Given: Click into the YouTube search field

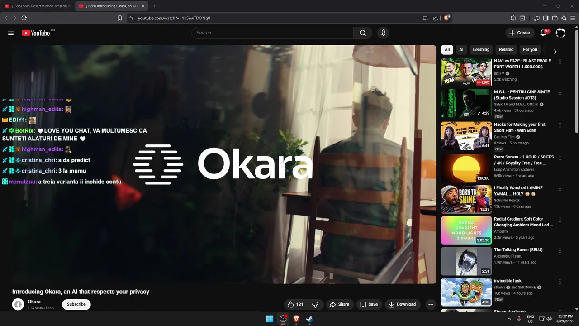Looking at the screenshot, I should click(272, 33).
